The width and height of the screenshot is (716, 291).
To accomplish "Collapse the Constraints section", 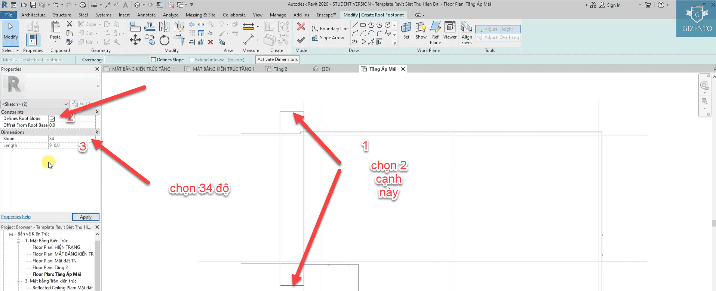I will coord(96,112).
